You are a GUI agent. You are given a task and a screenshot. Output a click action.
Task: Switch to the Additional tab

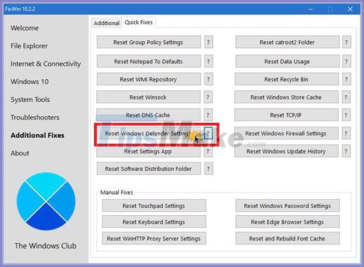point(107,23)
